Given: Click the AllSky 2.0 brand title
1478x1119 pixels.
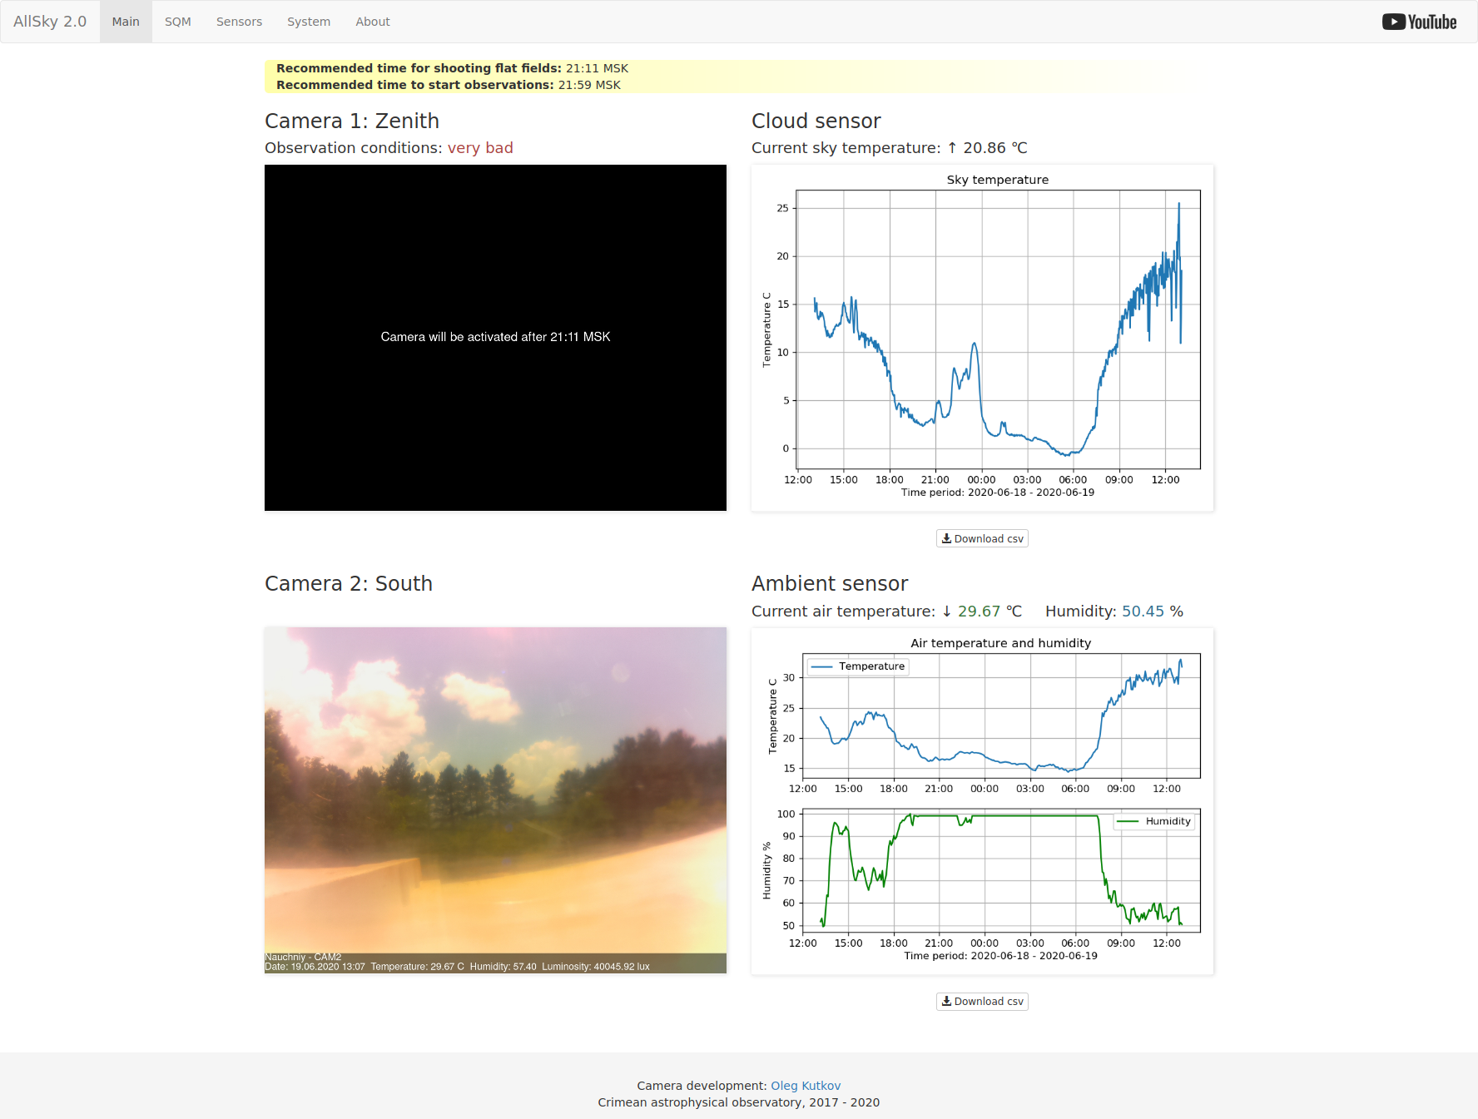Looking at the screenshot, I should 50,22.
